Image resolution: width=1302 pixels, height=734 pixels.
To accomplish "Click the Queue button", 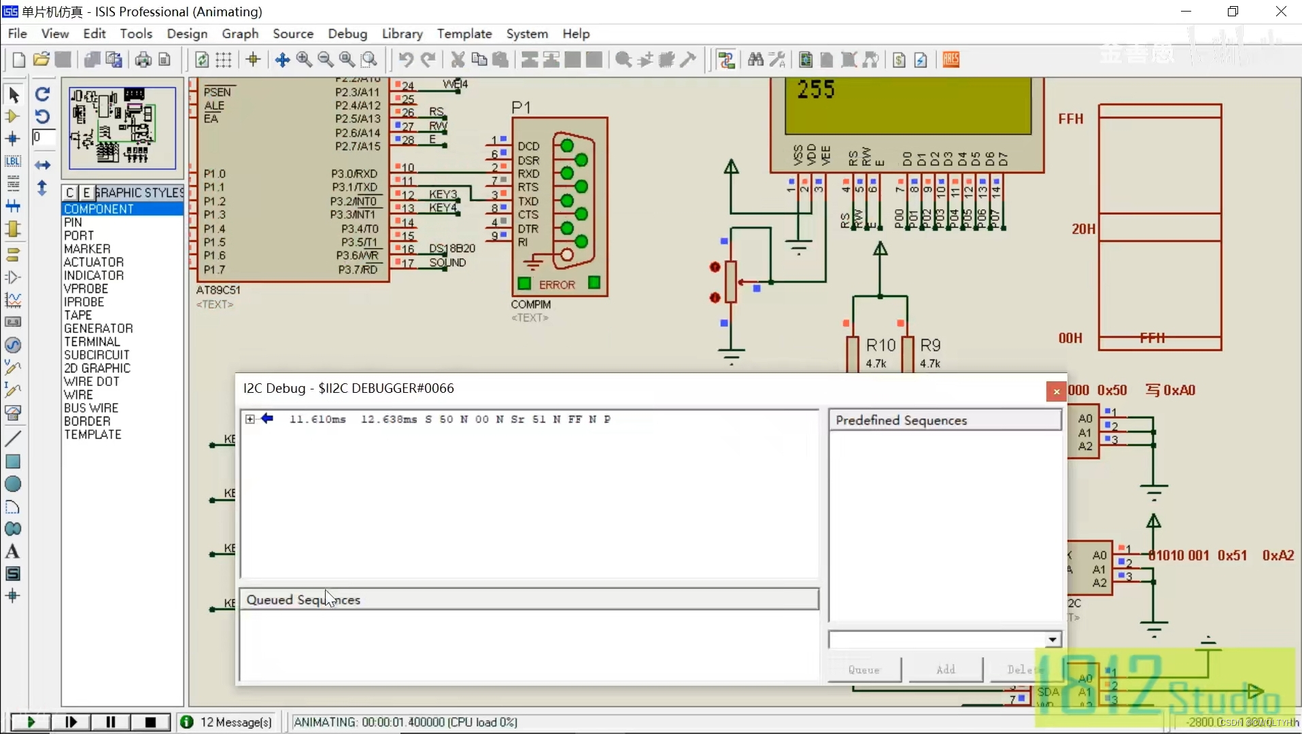I will coord(864,670).
